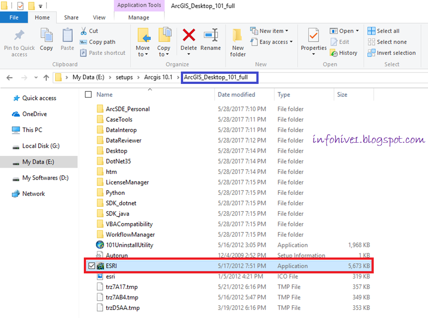Click Select all icon

371,31
